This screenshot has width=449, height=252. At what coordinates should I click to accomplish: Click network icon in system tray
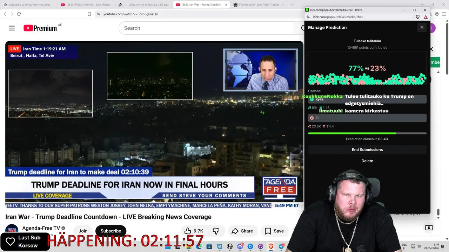(x=413, y=247)
